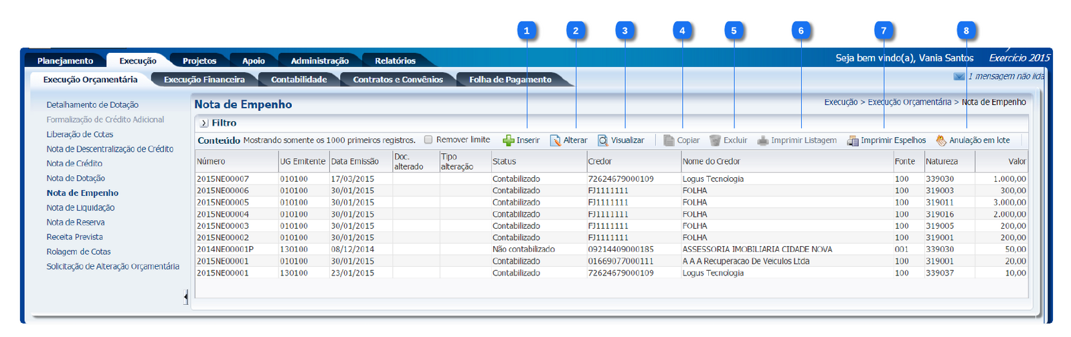Click the Anulação em lote icon
Image resolution: width=1071 pixels, height=337 pixels.
(x=941, y=140)
